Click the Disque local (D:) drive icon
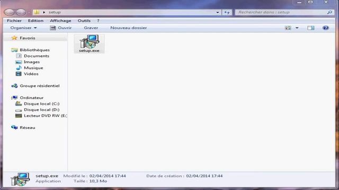This screenshot has width=339, height=190. click(19, 110)
